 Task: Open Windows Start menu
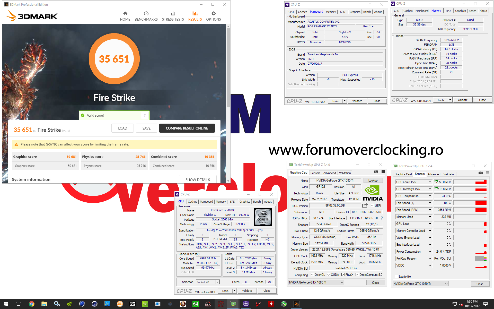coord(6,304)
